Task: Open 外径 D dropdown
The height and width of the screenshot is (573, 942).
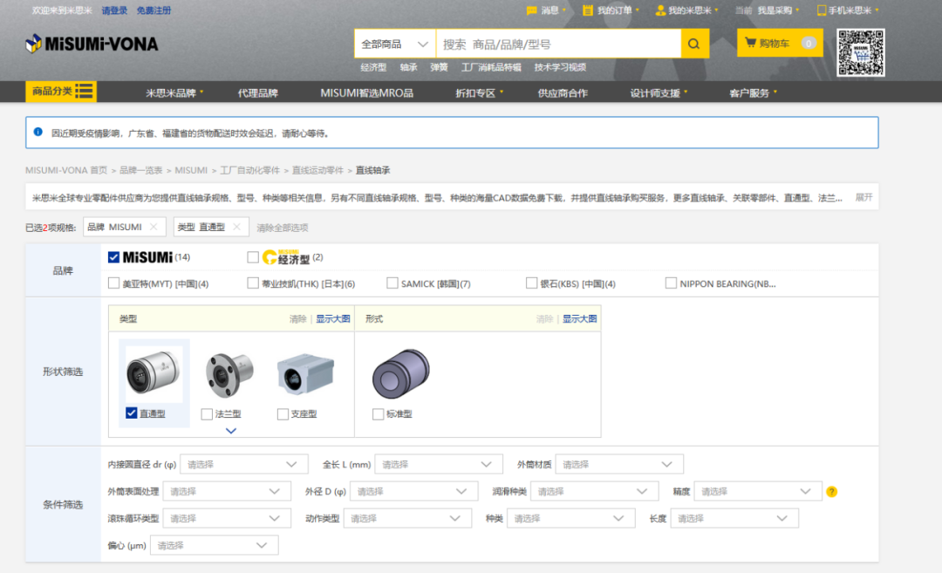Action: [414, 491]
